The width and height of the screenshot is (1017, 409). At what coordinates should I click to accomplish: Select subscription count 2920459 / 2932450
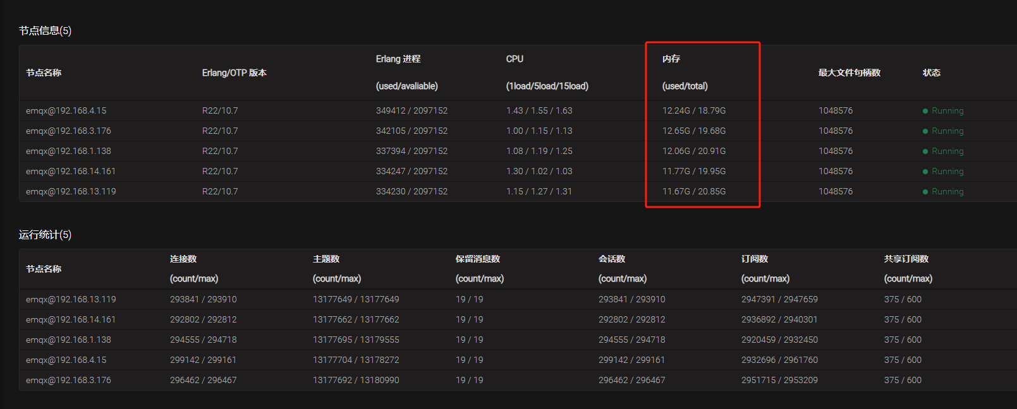click(779, 340)
